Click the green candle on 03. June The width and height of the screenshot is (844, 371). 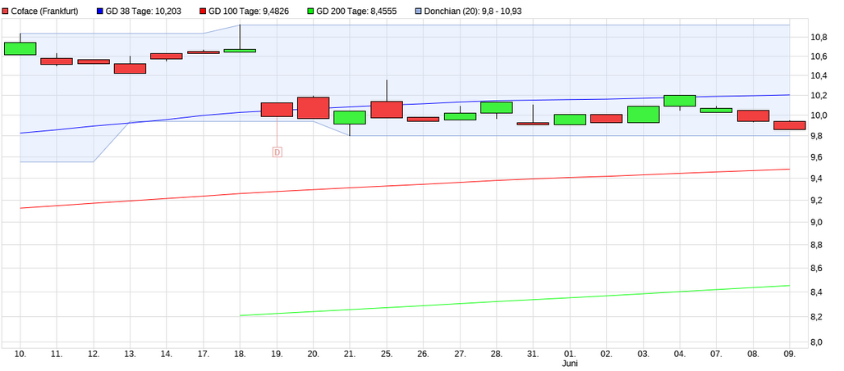click(x=643, y=114)
